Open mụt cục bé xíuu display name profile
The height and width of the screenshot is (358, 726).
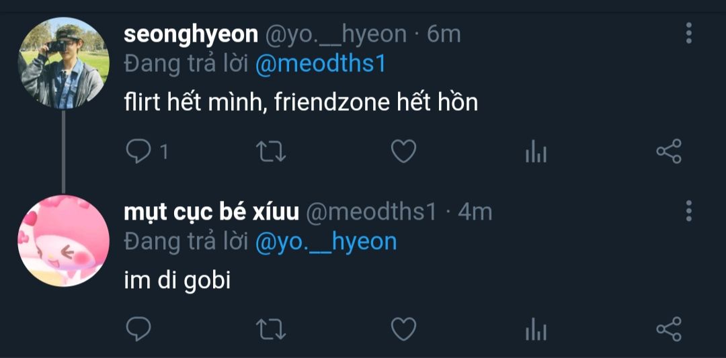(211, 212)
